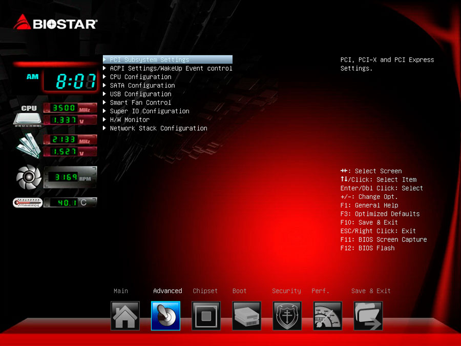
Task: Switch to the Chipset tab label
Action: coord(205,291)
